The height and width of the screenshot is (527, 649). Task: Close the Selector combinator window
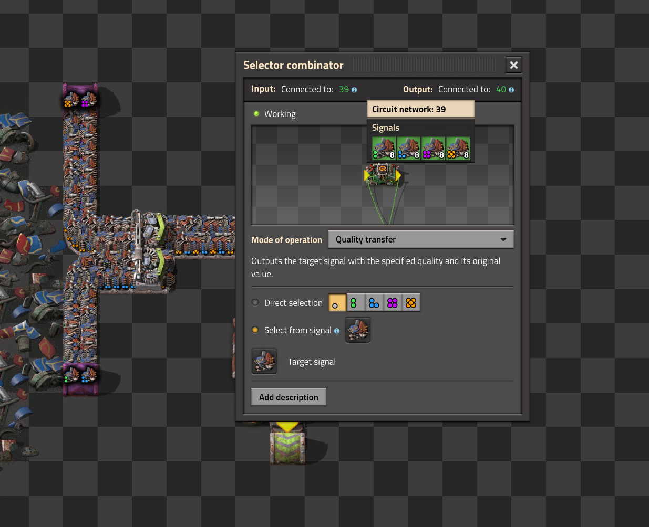[x=513, y=65]
